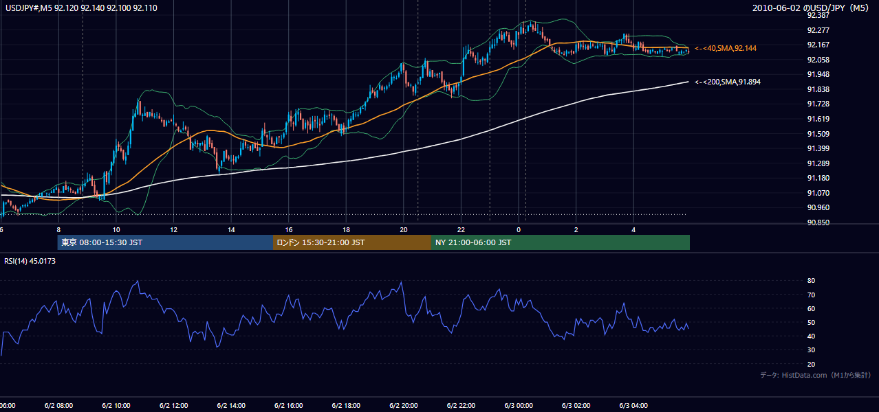Viewport: 879px width, 412px height.
Task: Click RSI scale value 70
Action: [x=812, y=295]
